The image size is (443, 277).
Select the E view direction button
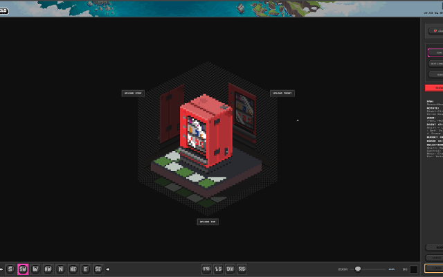click(x=86, y=269)
